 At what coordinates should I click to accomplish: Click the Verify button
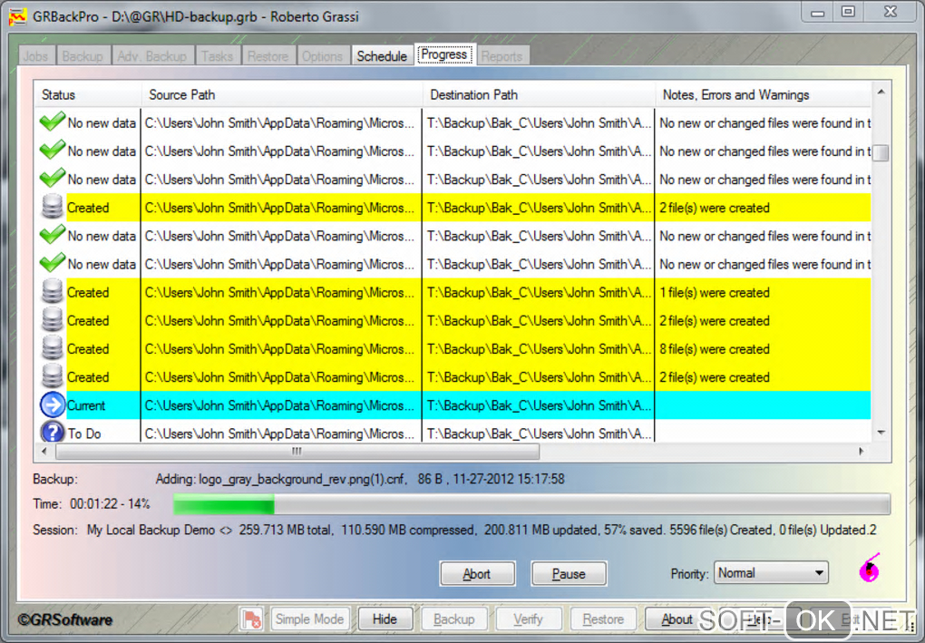[x=528, y=619]
